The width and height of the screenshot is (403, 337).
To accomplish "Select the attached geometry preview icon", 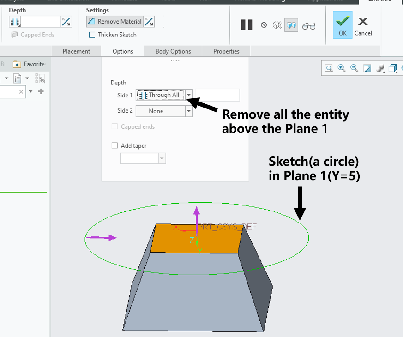I will (x=291, y=25).
